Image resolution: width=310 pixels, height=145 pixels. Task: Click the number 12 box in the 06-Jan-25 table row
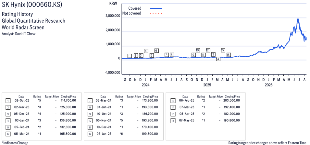(90, 134)
